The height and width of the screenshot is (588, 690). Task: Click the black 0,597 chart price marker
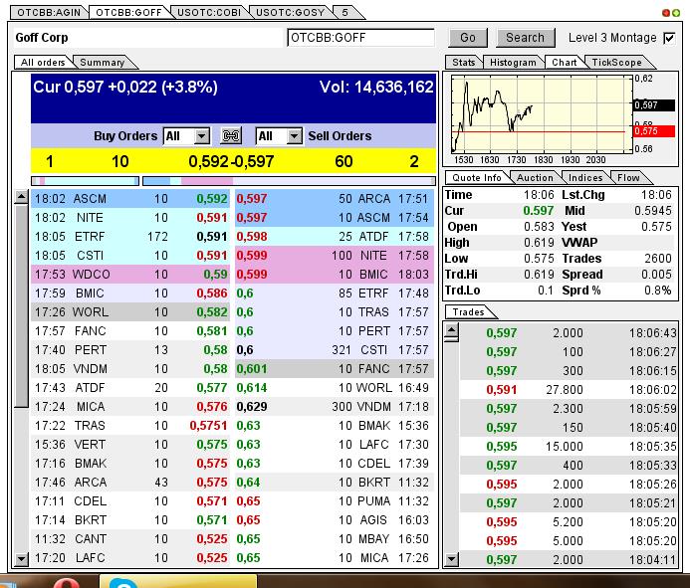[x=654, y=105]
